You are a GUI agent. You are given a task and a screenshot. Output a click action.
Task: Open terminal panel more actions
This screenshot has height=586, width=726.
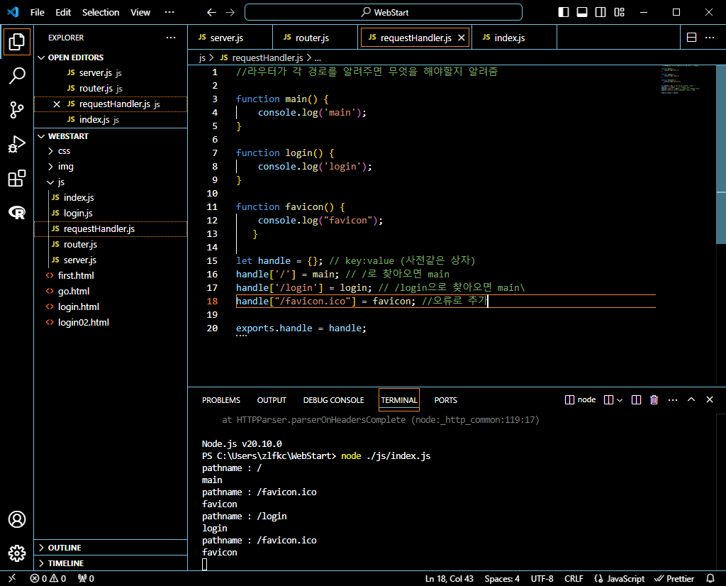pos(673,400)
